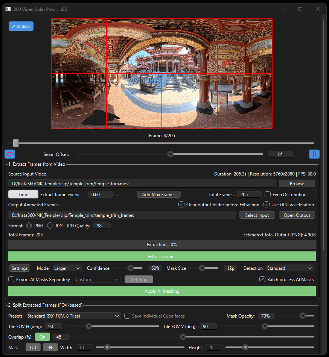Enable the Even Distribution option
The width and height of the screenshot is (329, 357).
point(267,194)
